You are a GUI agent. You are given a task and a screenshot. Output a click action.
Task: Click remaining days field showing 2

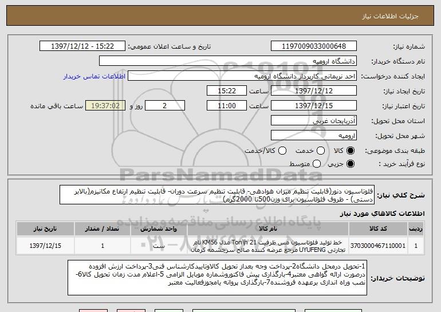[x=165, y=106]
